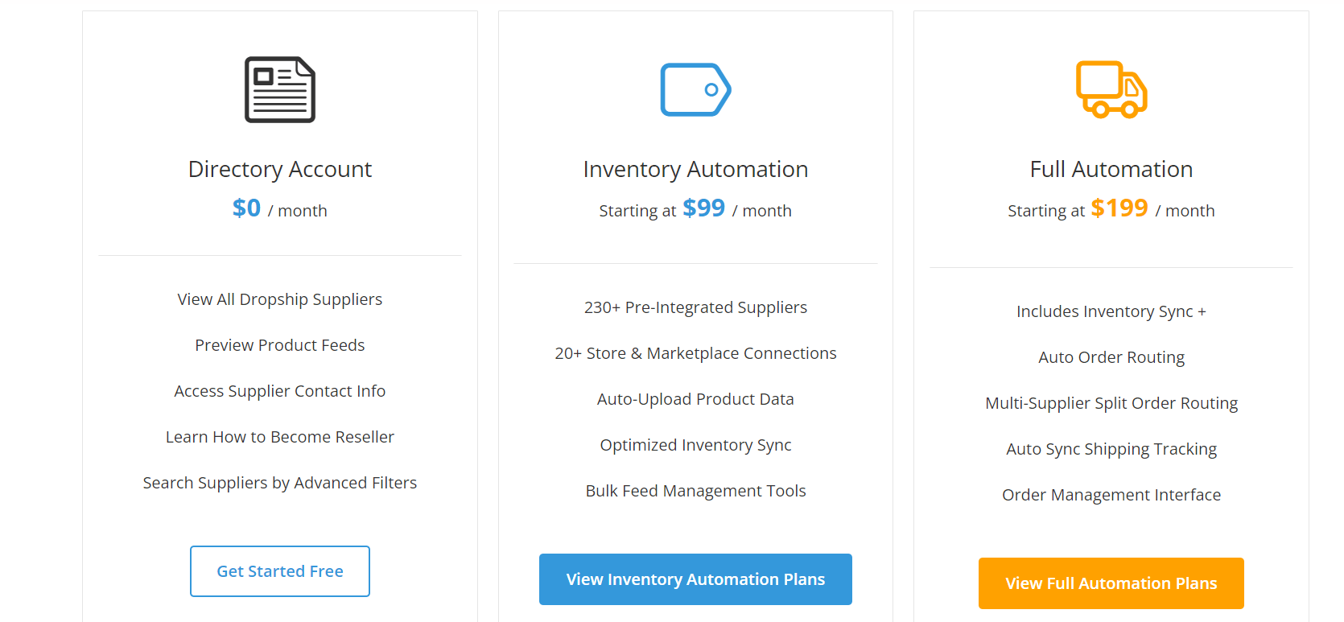Image resolution: width=1344 pixels, height=622 pixels.
Task: Click 230+ Pre-Integrated Suppliers feature
Action: pyautogui.click(x=695, y=307)
